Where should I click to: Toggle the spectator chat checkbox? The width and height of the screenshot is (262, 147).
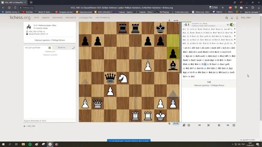point(50,48)
